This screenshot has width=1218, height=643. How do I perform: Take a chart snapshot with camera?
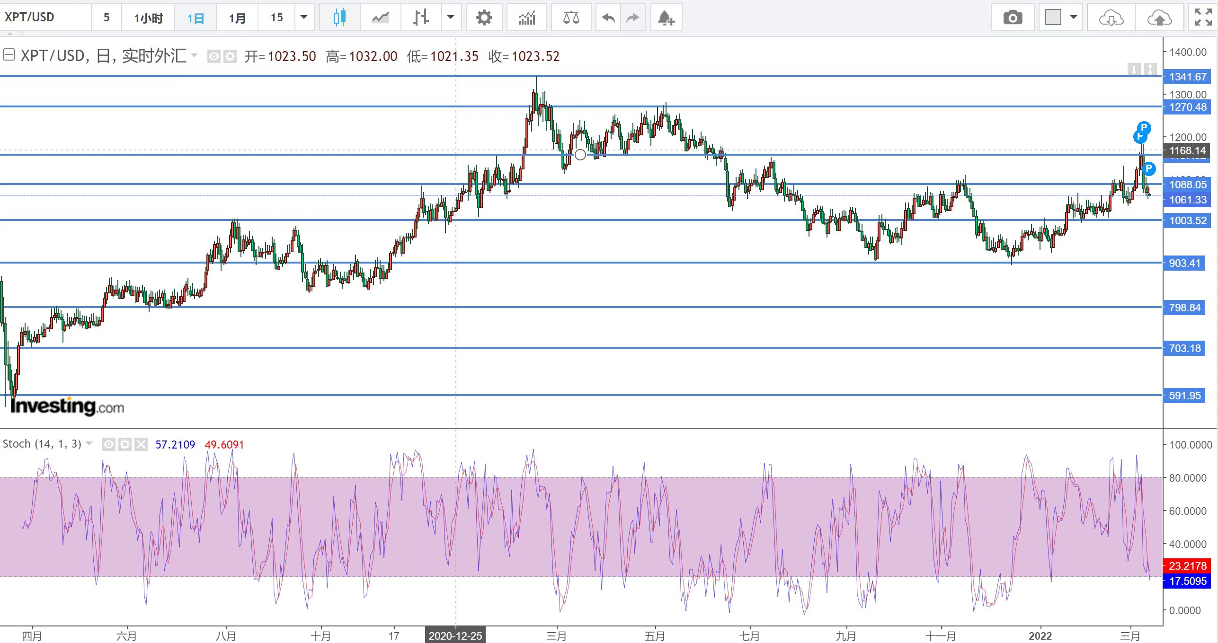pos(1013,18)
